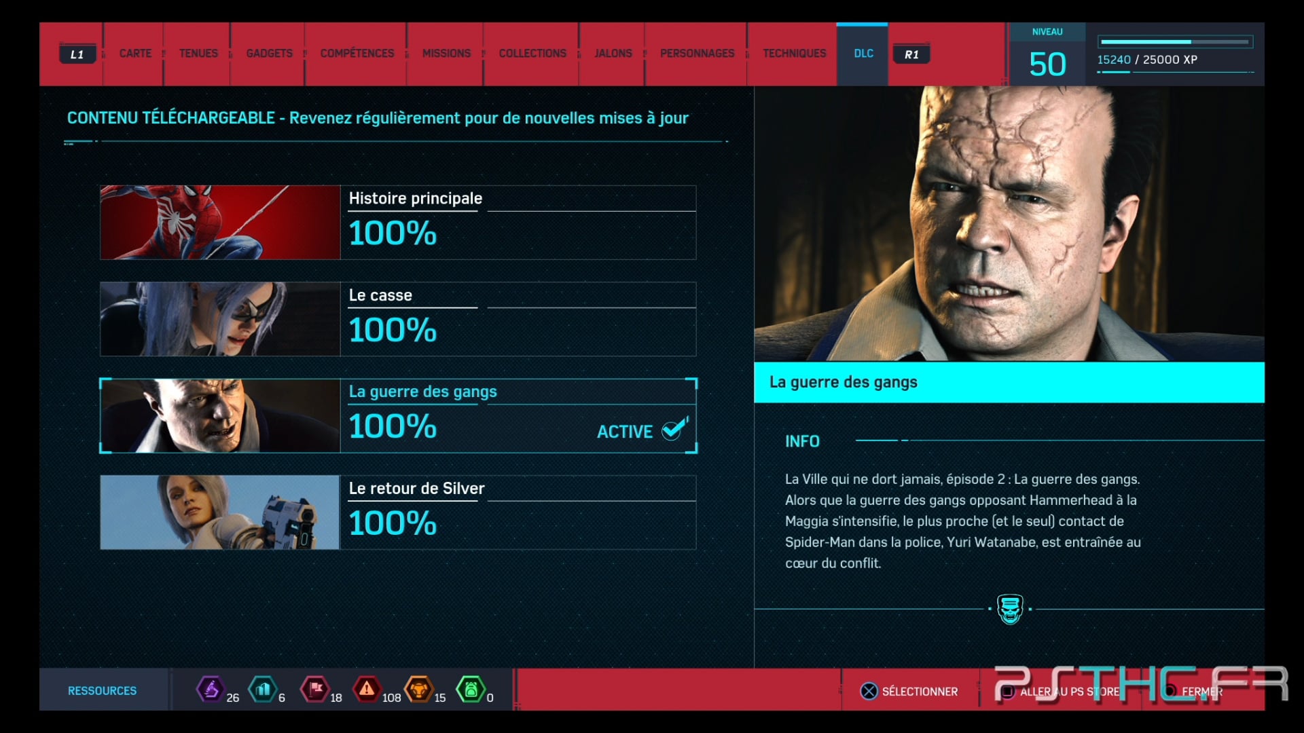Click the NIVEAU label
Screen dimensions: 1304x733
click(x=1047, y=32)
